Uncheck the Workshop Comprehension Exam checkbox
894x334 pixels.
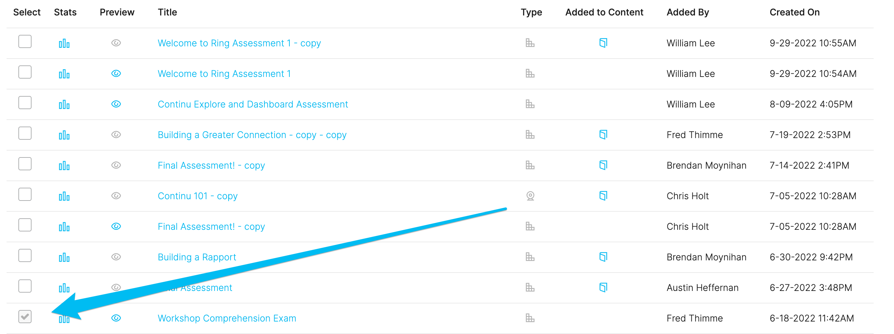25,317
